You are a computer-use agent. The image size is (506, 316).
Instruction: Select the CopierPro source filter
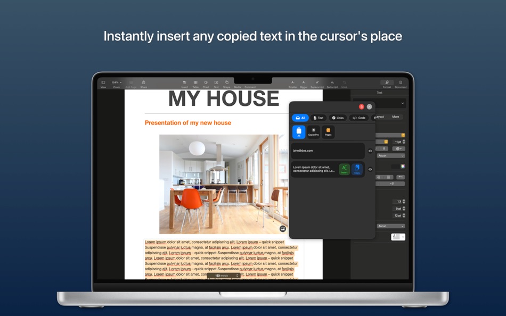pyautogui.click(x=314, y=132)
